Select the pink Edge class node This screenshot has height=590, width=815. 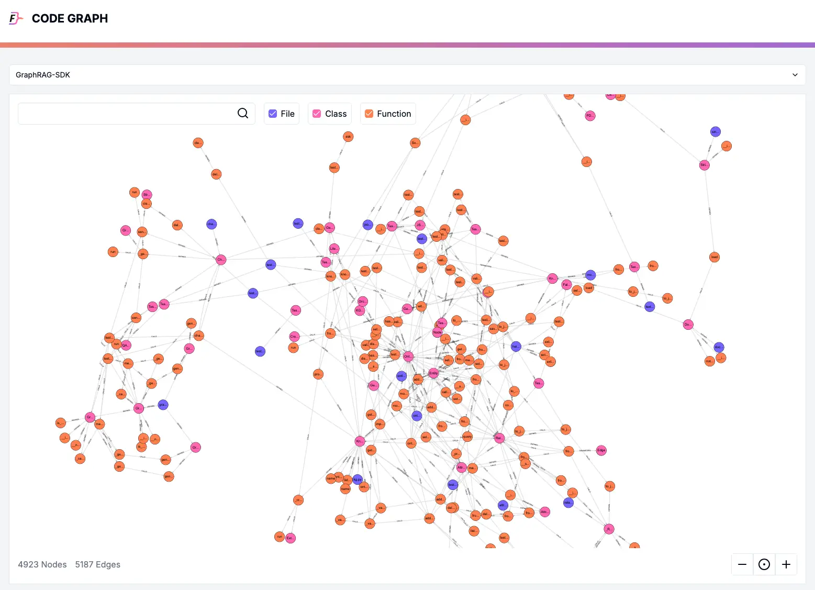pyautogui.click(x=601, y=450)
